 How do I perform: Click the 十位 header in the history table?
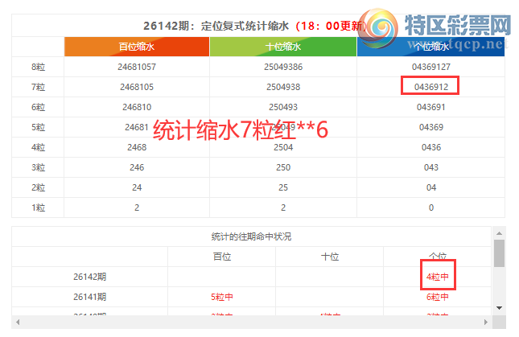[x=330, y=257]
